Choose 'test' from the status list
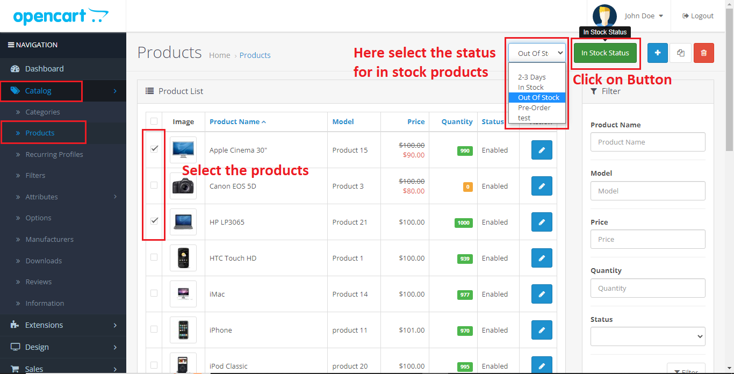This screenshot has width=734, height=374. 537,118
